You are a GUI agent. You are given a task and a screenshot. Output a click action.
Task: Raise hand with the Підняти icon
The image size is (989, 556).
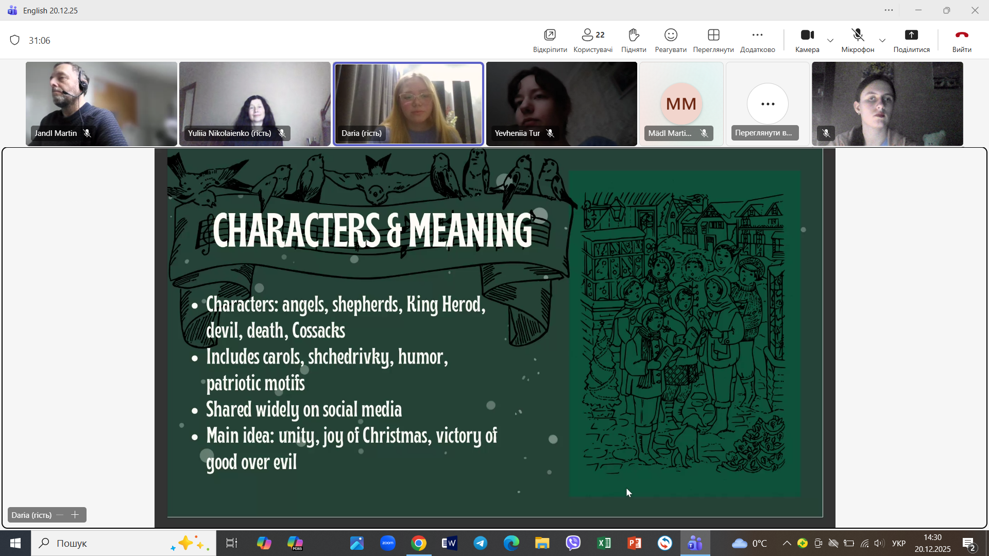click(634, 35)
